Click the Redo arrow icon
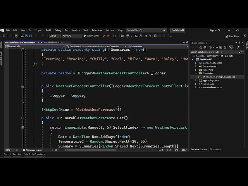Screen dimensions: 248x186 click(42, 36)
